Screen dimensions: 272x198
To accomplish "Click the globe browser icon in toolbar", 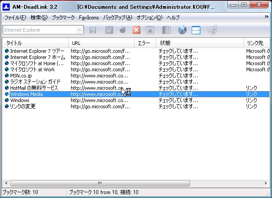I will coord(182,30).
